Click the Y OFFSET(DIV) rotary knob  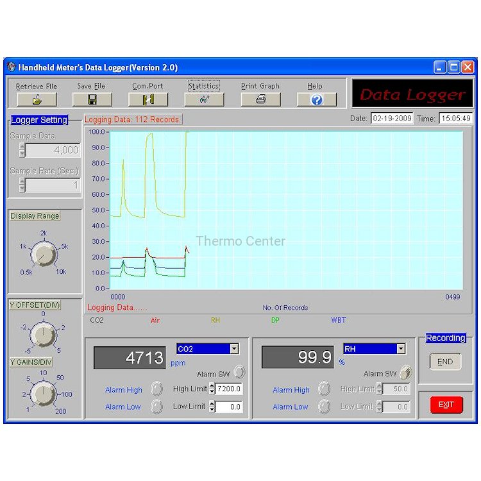43,333
